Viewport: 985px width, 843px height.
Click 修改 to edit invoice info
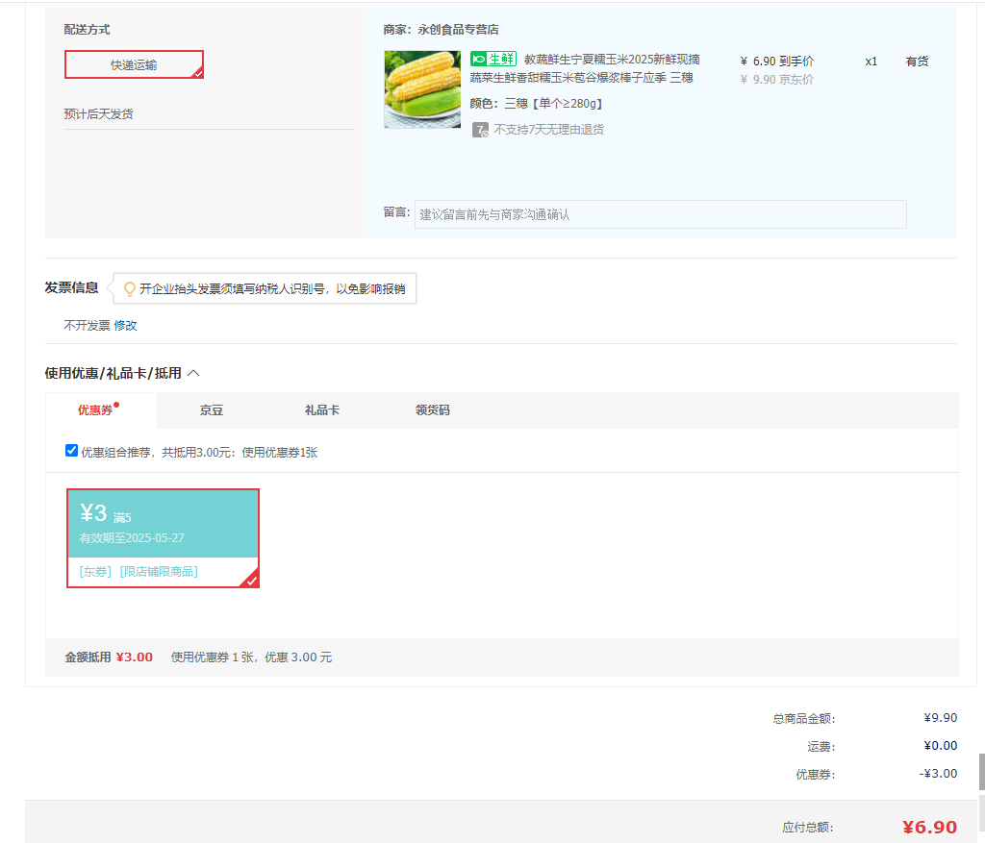125,325
